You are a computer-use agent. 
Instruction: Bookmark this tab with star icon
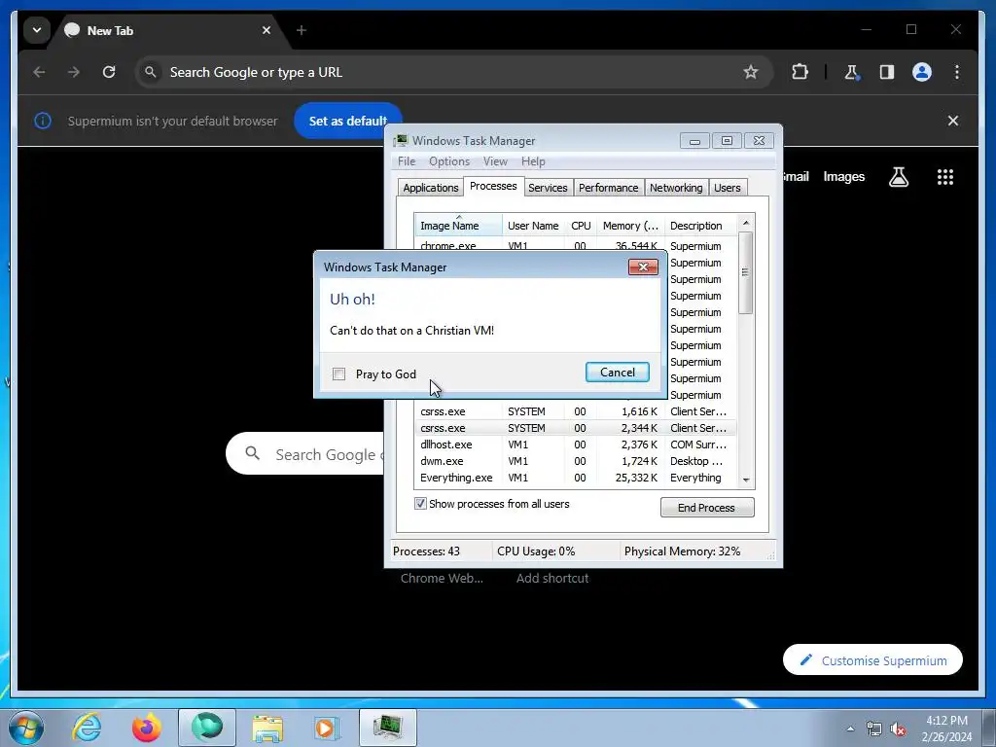tap(751, 72)
